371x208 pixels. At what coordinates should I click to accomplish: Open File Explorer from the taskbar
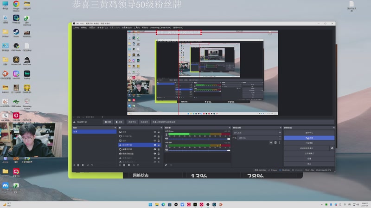[157, 204]
